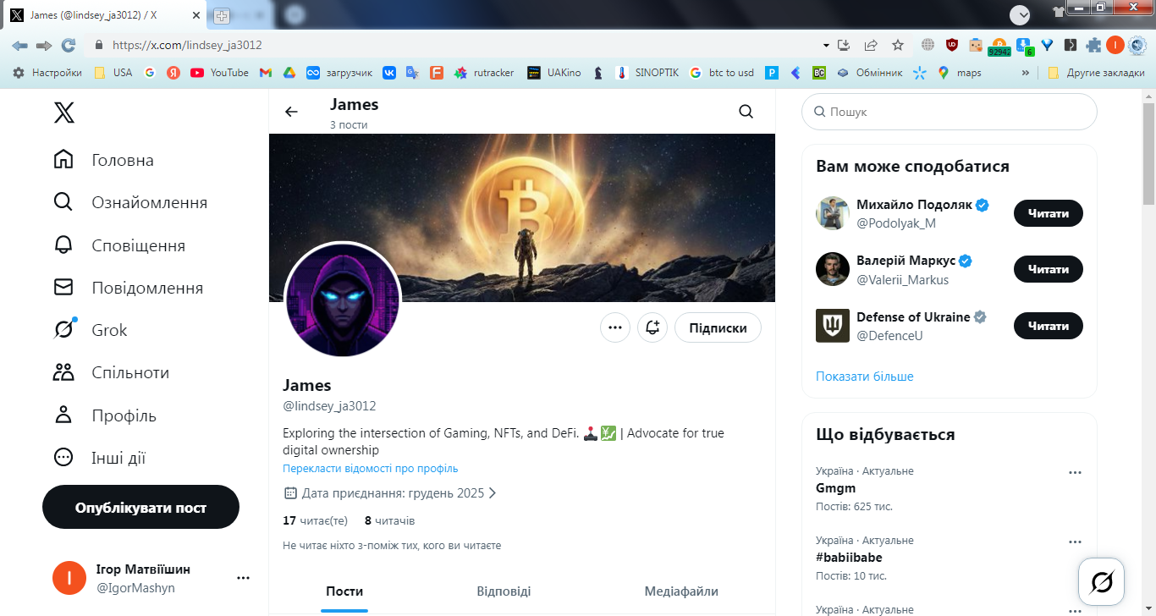Image resolution: width=1156 pixels, height=616 pixels.
Task: Open Grok from the sidebar
Action: [x=91, y=330]
